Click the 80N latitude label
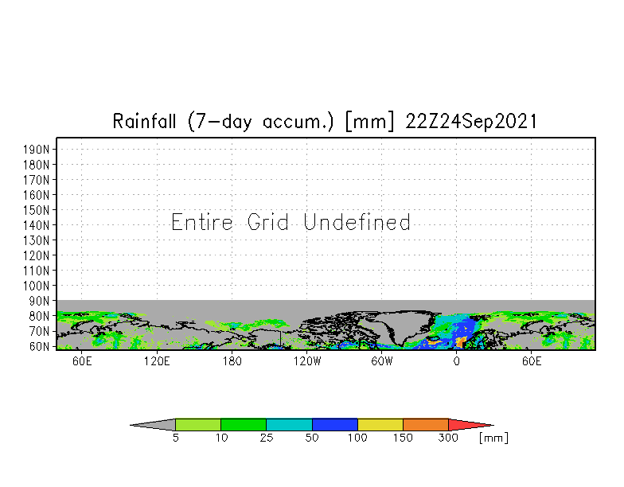This screenshot has height=487, width=624. 40,316
